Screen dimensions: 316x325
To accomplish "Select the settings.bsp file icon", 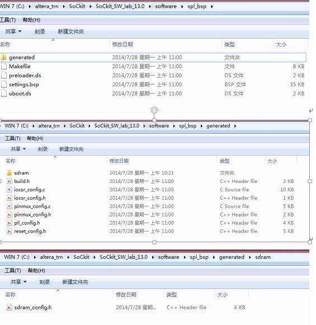I will point(4,84).
